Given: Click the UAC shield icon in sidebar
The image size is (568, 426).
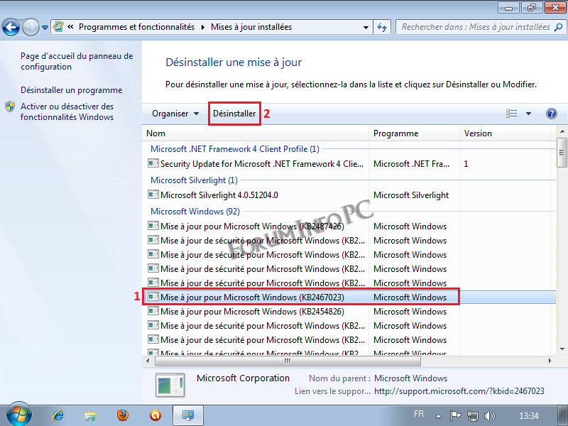Looking at the screenshot, I should 10,106.
